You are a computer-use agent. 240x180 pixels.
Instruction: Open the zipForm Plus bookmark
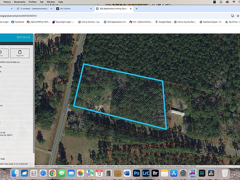tap(38, 22)
